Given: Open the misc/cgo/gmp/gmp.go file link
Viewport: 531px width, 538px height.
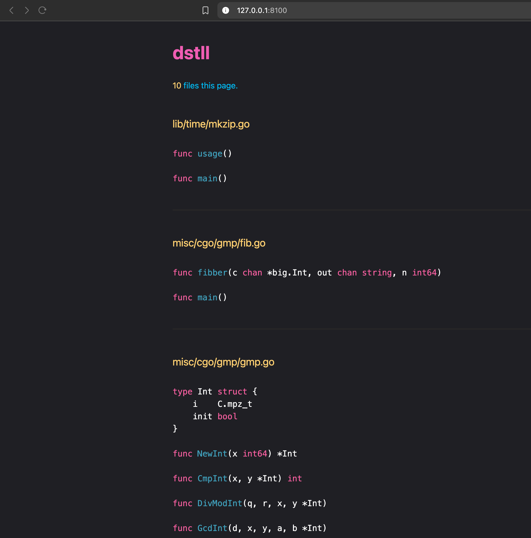Looking at the screenshot, I should (223, 362).
